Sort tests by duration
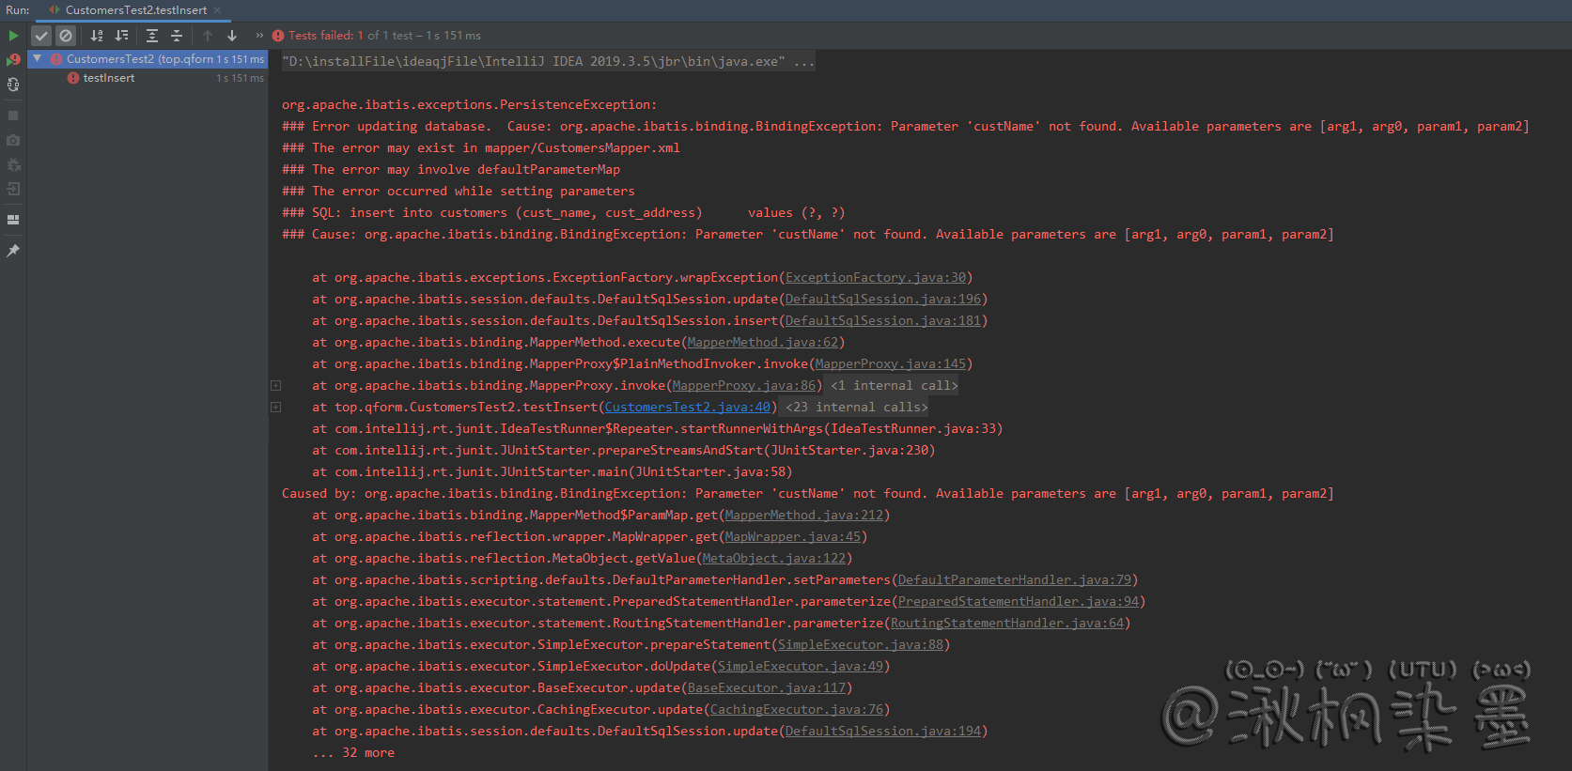This screenshot has height=771, width=1572. click(x=121, y=36)
